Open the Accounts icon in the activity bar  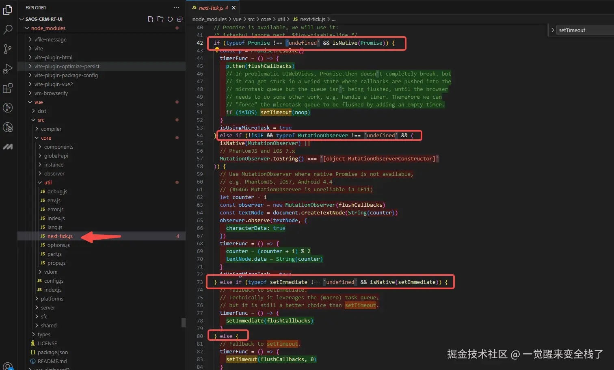(x=8, y=366)
